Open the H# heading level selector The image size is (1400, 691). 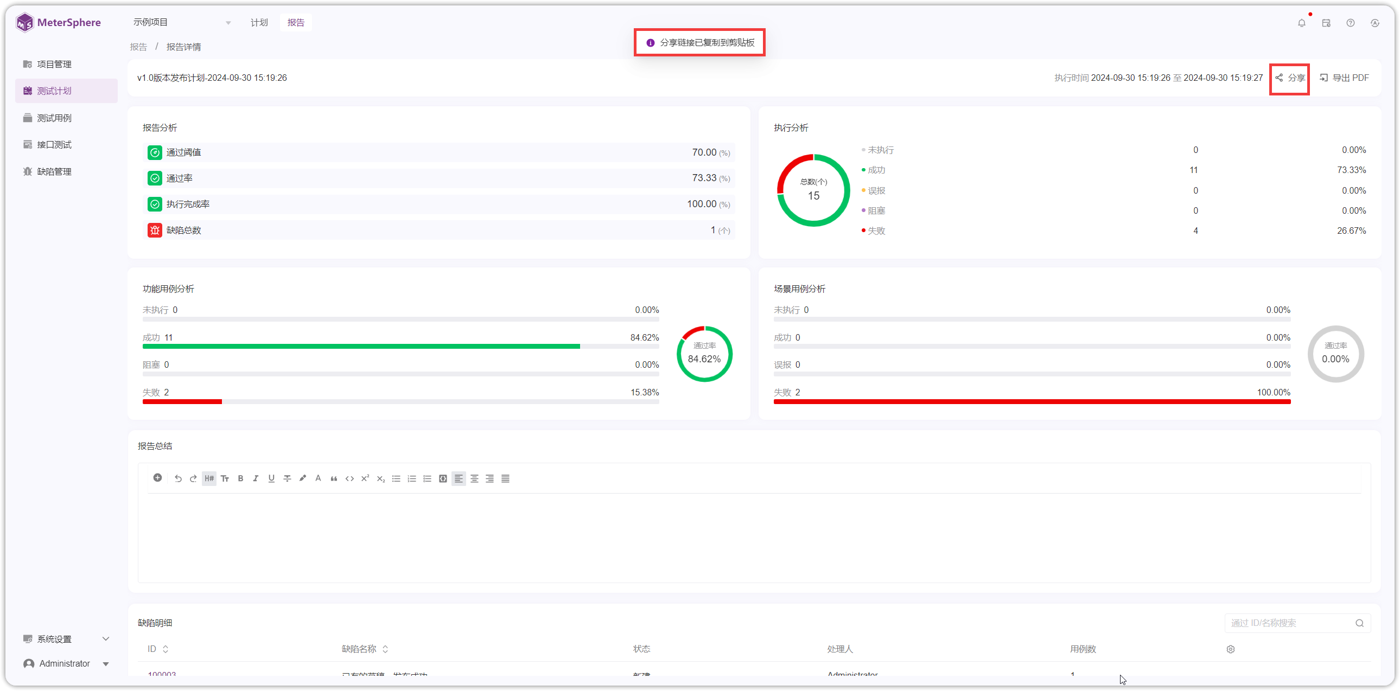[x=209, y=478]
